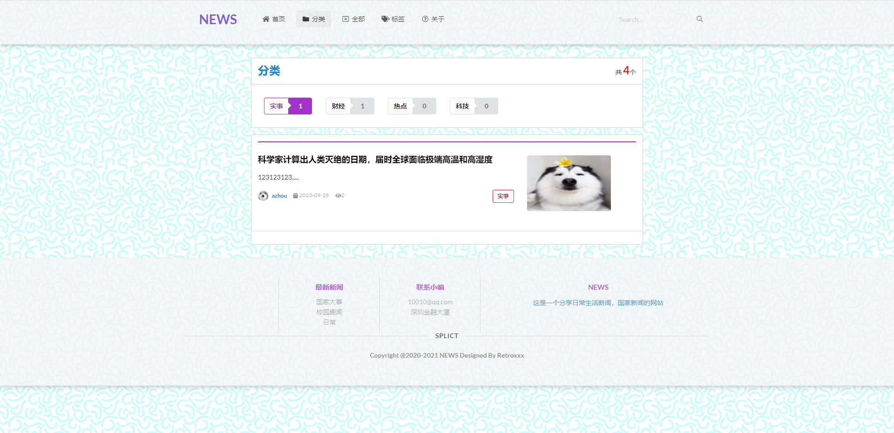Click the search magnifier icon
The height and width of the screenshot is (433, 894).
pos(699,19)
